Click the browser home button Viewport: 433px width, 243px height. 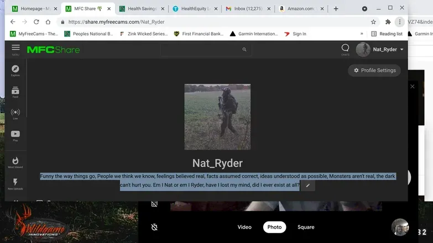pyautogui.click(x=48, y=22)
